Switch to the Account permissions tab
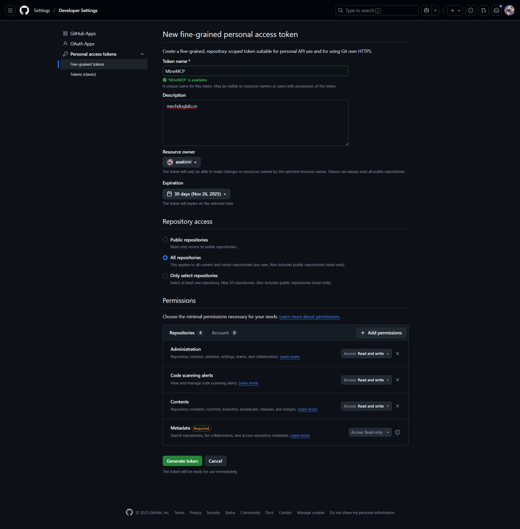The width and height of the screenshot is (520, 529). (224, 333)
